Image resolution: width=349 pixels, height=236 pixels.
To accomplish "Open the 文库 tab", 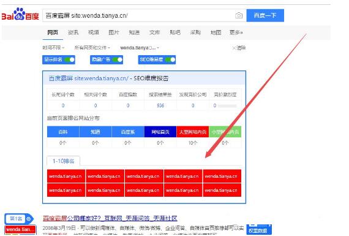I will tap(154, 32).
